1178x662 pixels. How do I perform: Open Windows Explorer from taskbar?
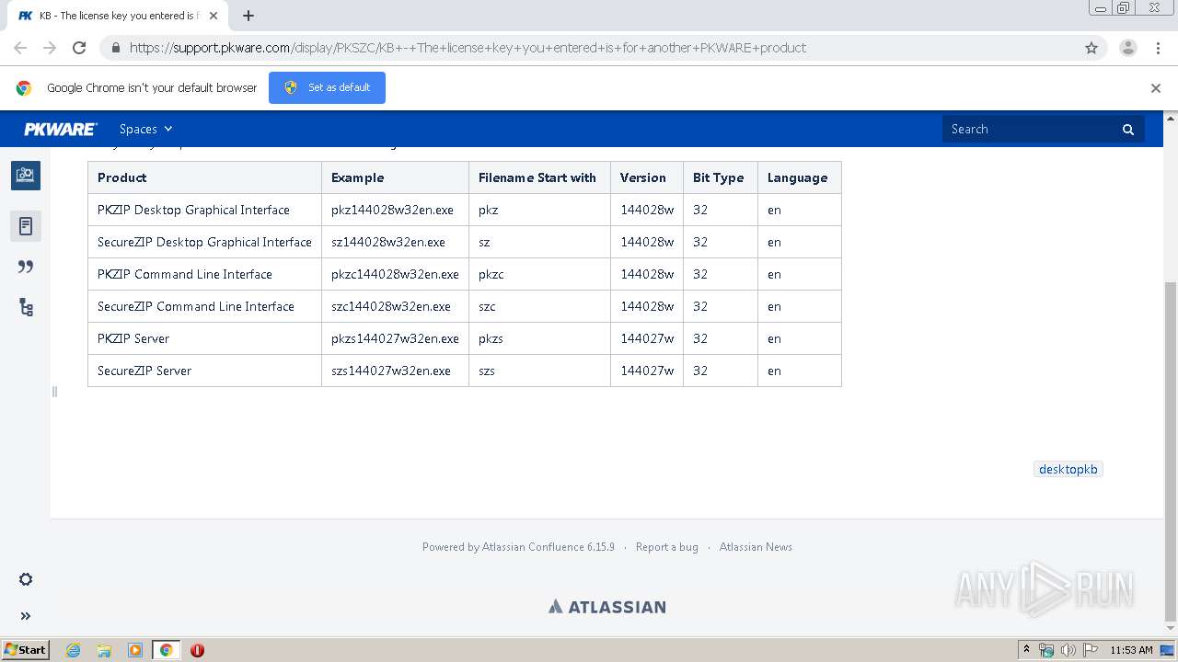pos(104,650)
